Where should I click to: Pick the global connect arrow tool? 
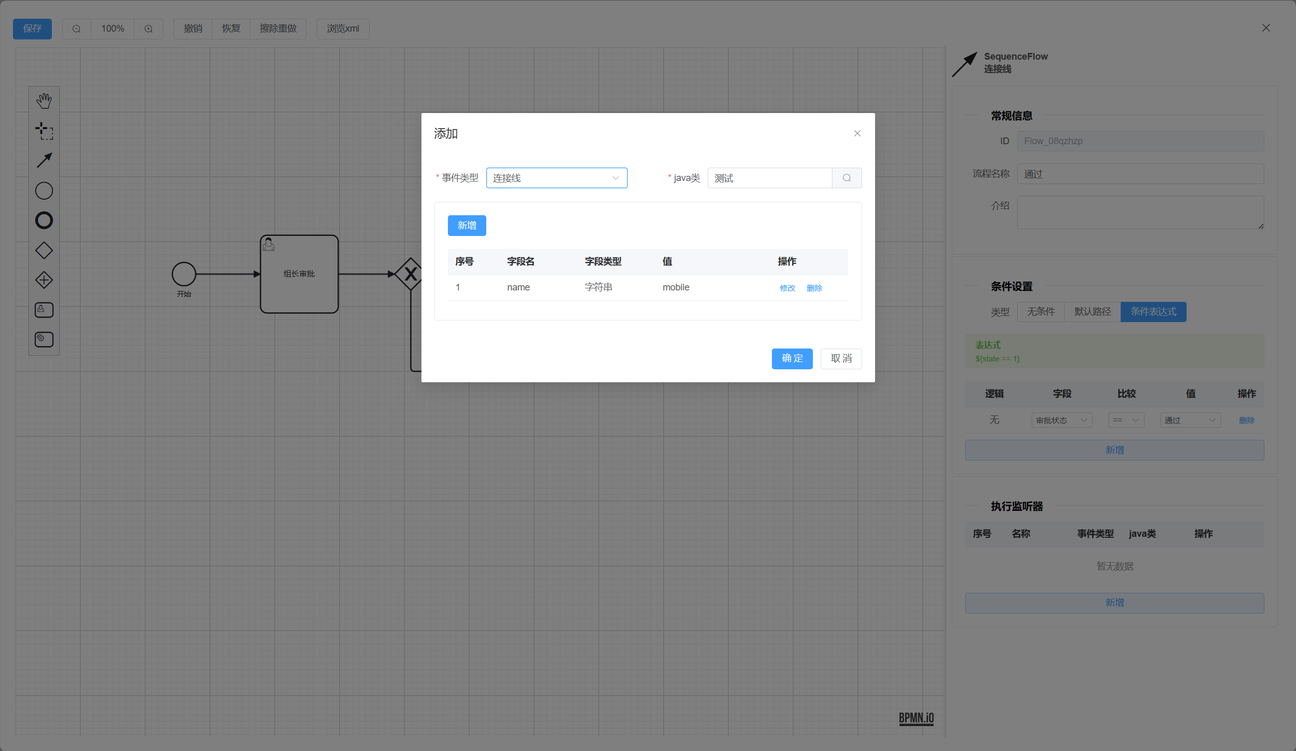pos(44,160)
